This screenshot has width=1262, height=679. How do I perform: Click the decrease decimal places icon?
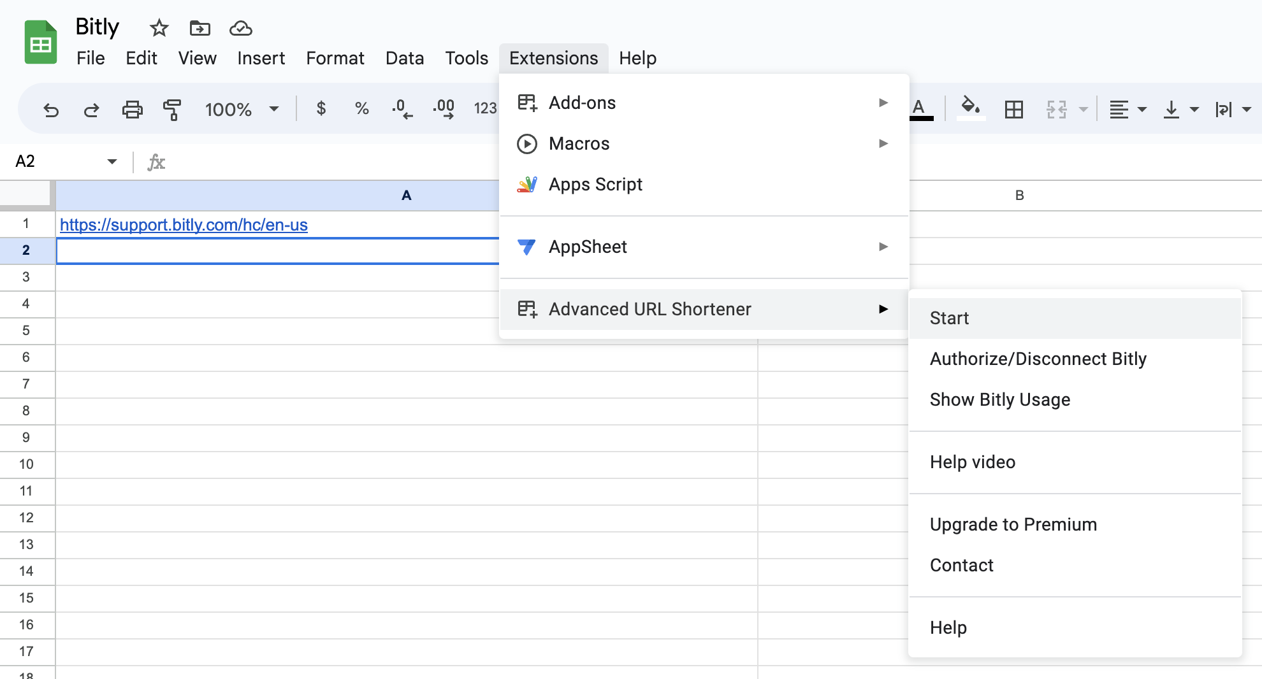pyautogui.click(x=402, y=109)
